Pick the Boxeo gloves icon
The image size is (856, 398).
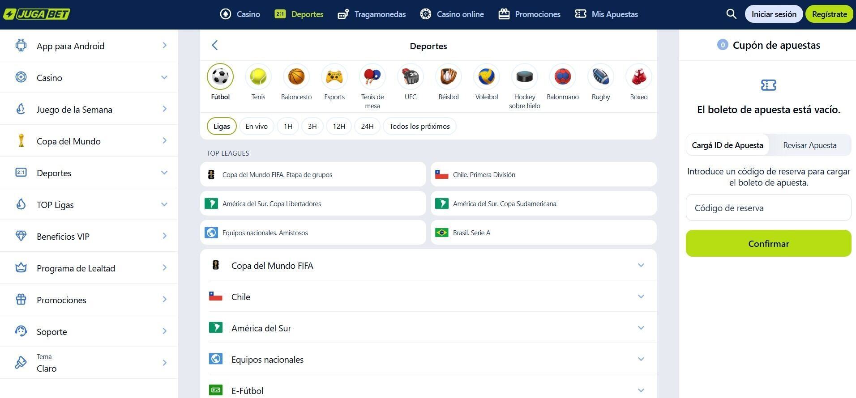[639, 76]
